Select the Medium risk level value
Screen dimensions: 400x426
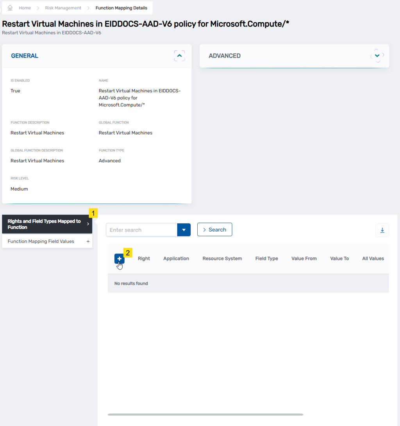(19, 189)
